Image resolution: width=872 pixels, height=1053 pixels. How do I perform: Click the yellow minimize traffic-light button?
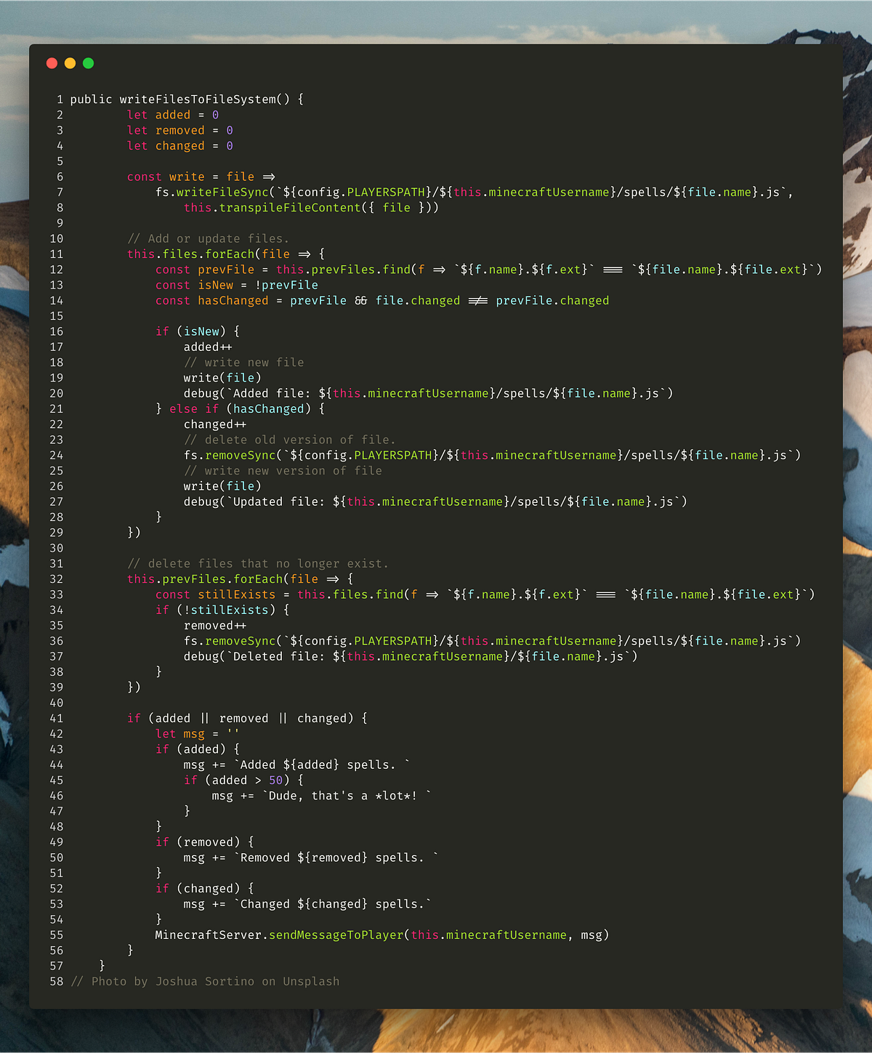tap(70, 63)
